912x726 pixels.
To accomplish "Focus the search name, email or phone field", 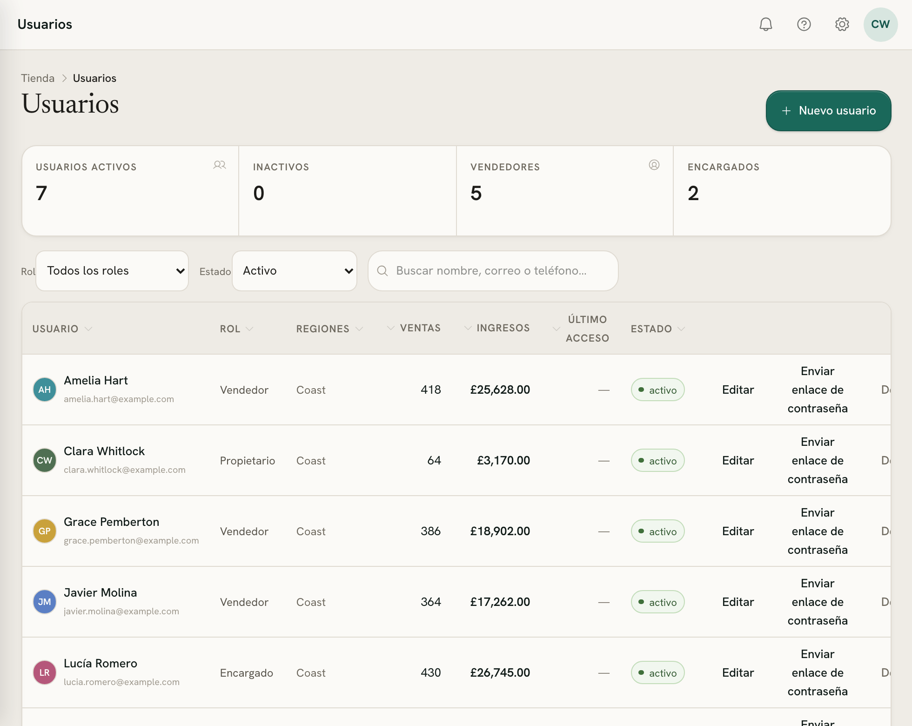I will [493, 271].
